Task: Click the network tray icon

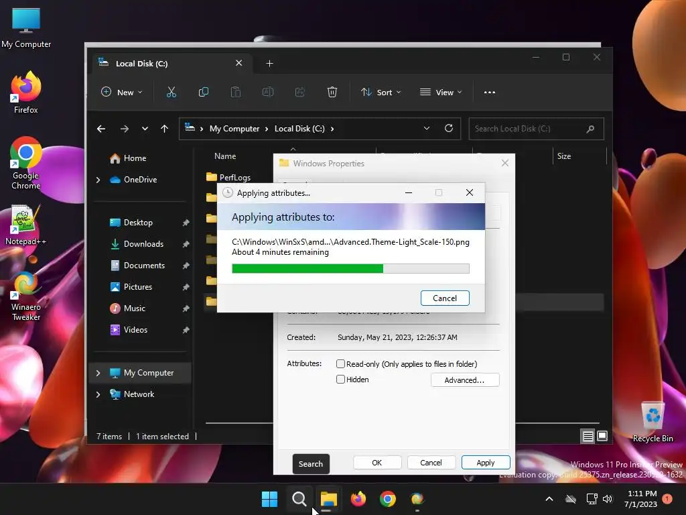Action: click(x=592, y=499)
